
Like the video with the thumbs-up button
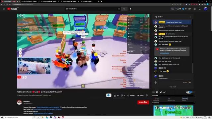(x=116, y=96)
